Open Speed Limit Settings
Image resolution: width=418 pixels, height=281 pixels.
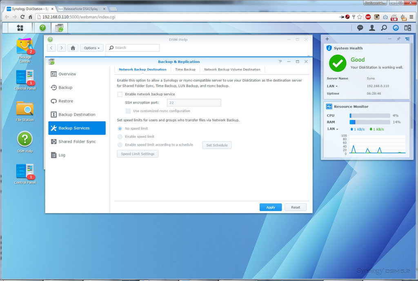click(138, 154)
